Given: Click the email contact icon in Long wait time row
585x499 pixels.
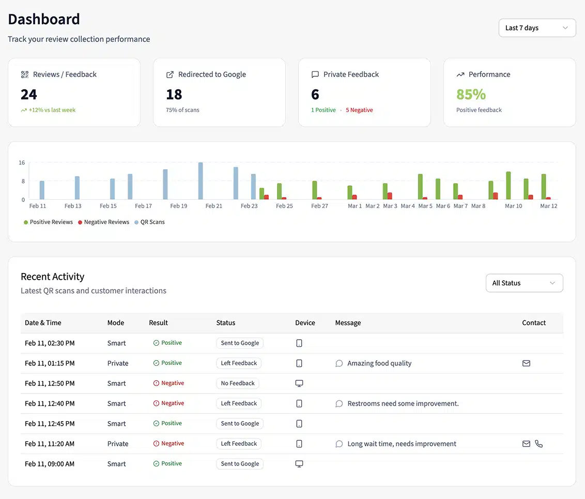Looking at the screenshot, I should click(x=526, y=444).
